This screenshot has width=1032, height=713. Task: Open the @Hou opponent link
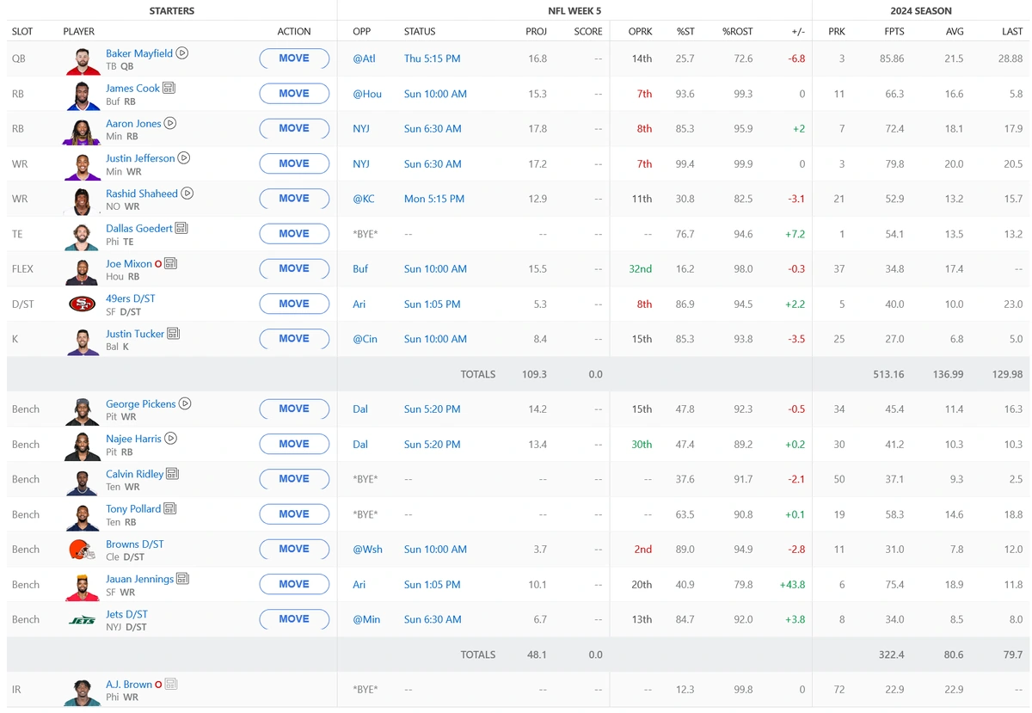click(367, 94)
